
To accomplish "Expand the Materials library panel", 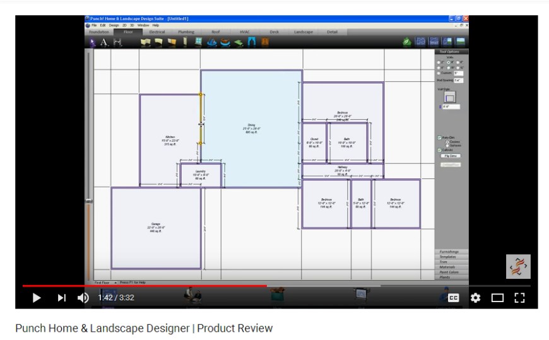I will (x=451, y=267).
